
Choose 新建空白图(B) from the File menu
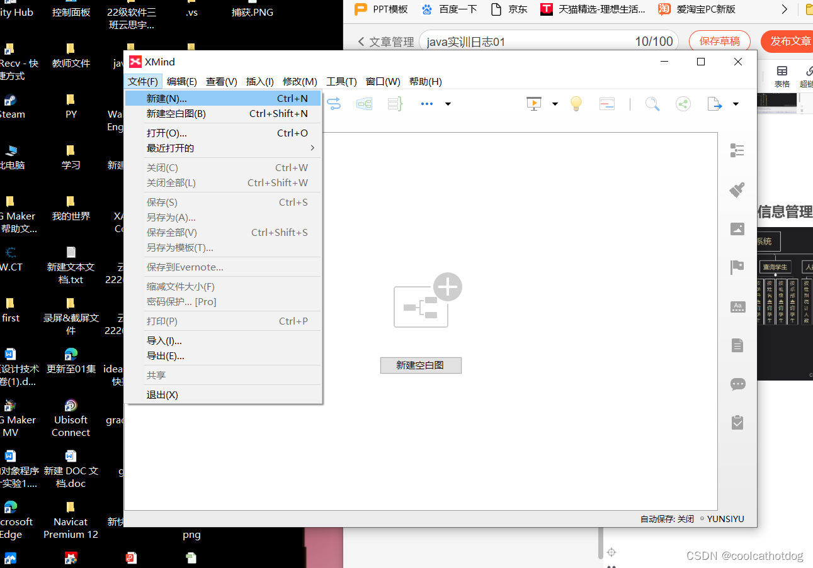(223, 113)
